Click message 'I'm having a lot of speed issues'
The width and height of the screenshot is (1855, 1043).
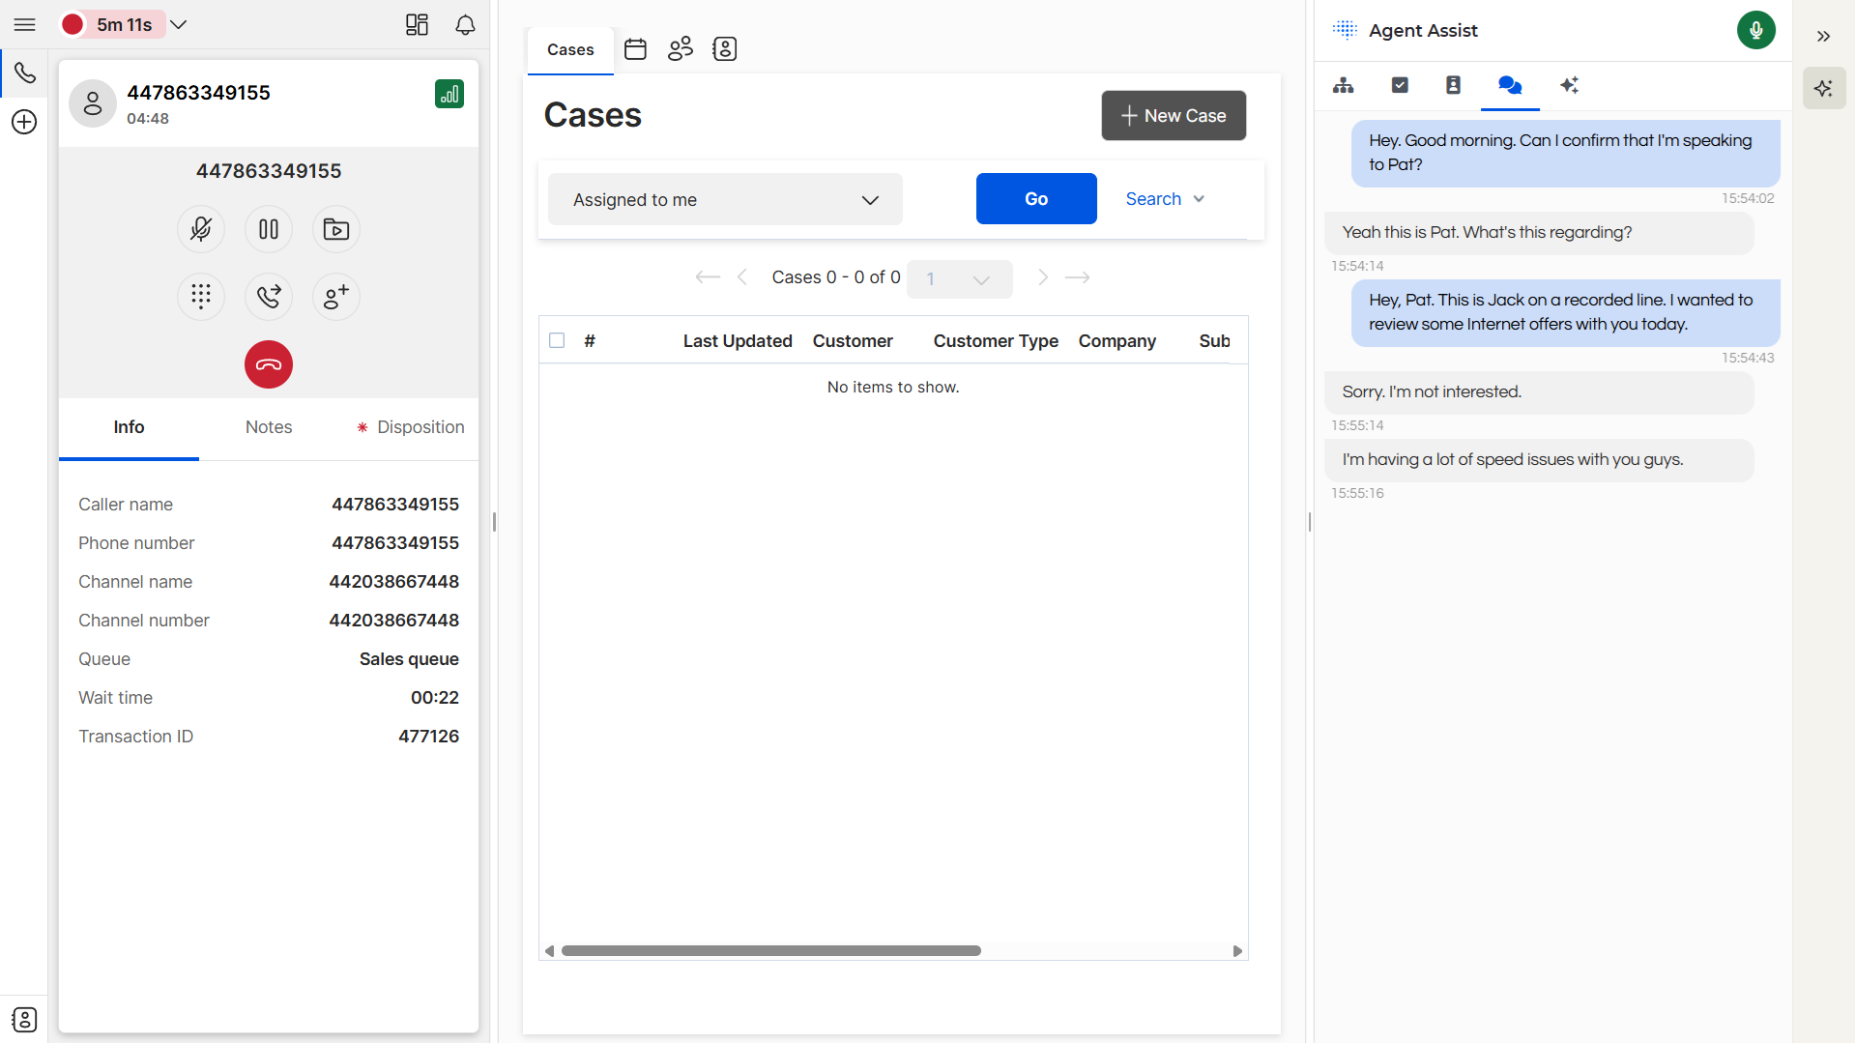1539,460
